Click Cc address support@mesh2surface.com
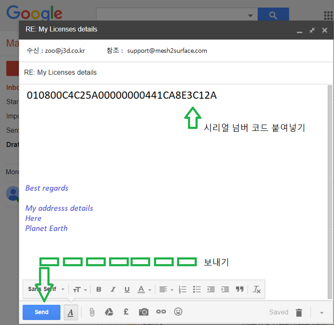This screenshot has width=334, height=325. click(167, 51)
